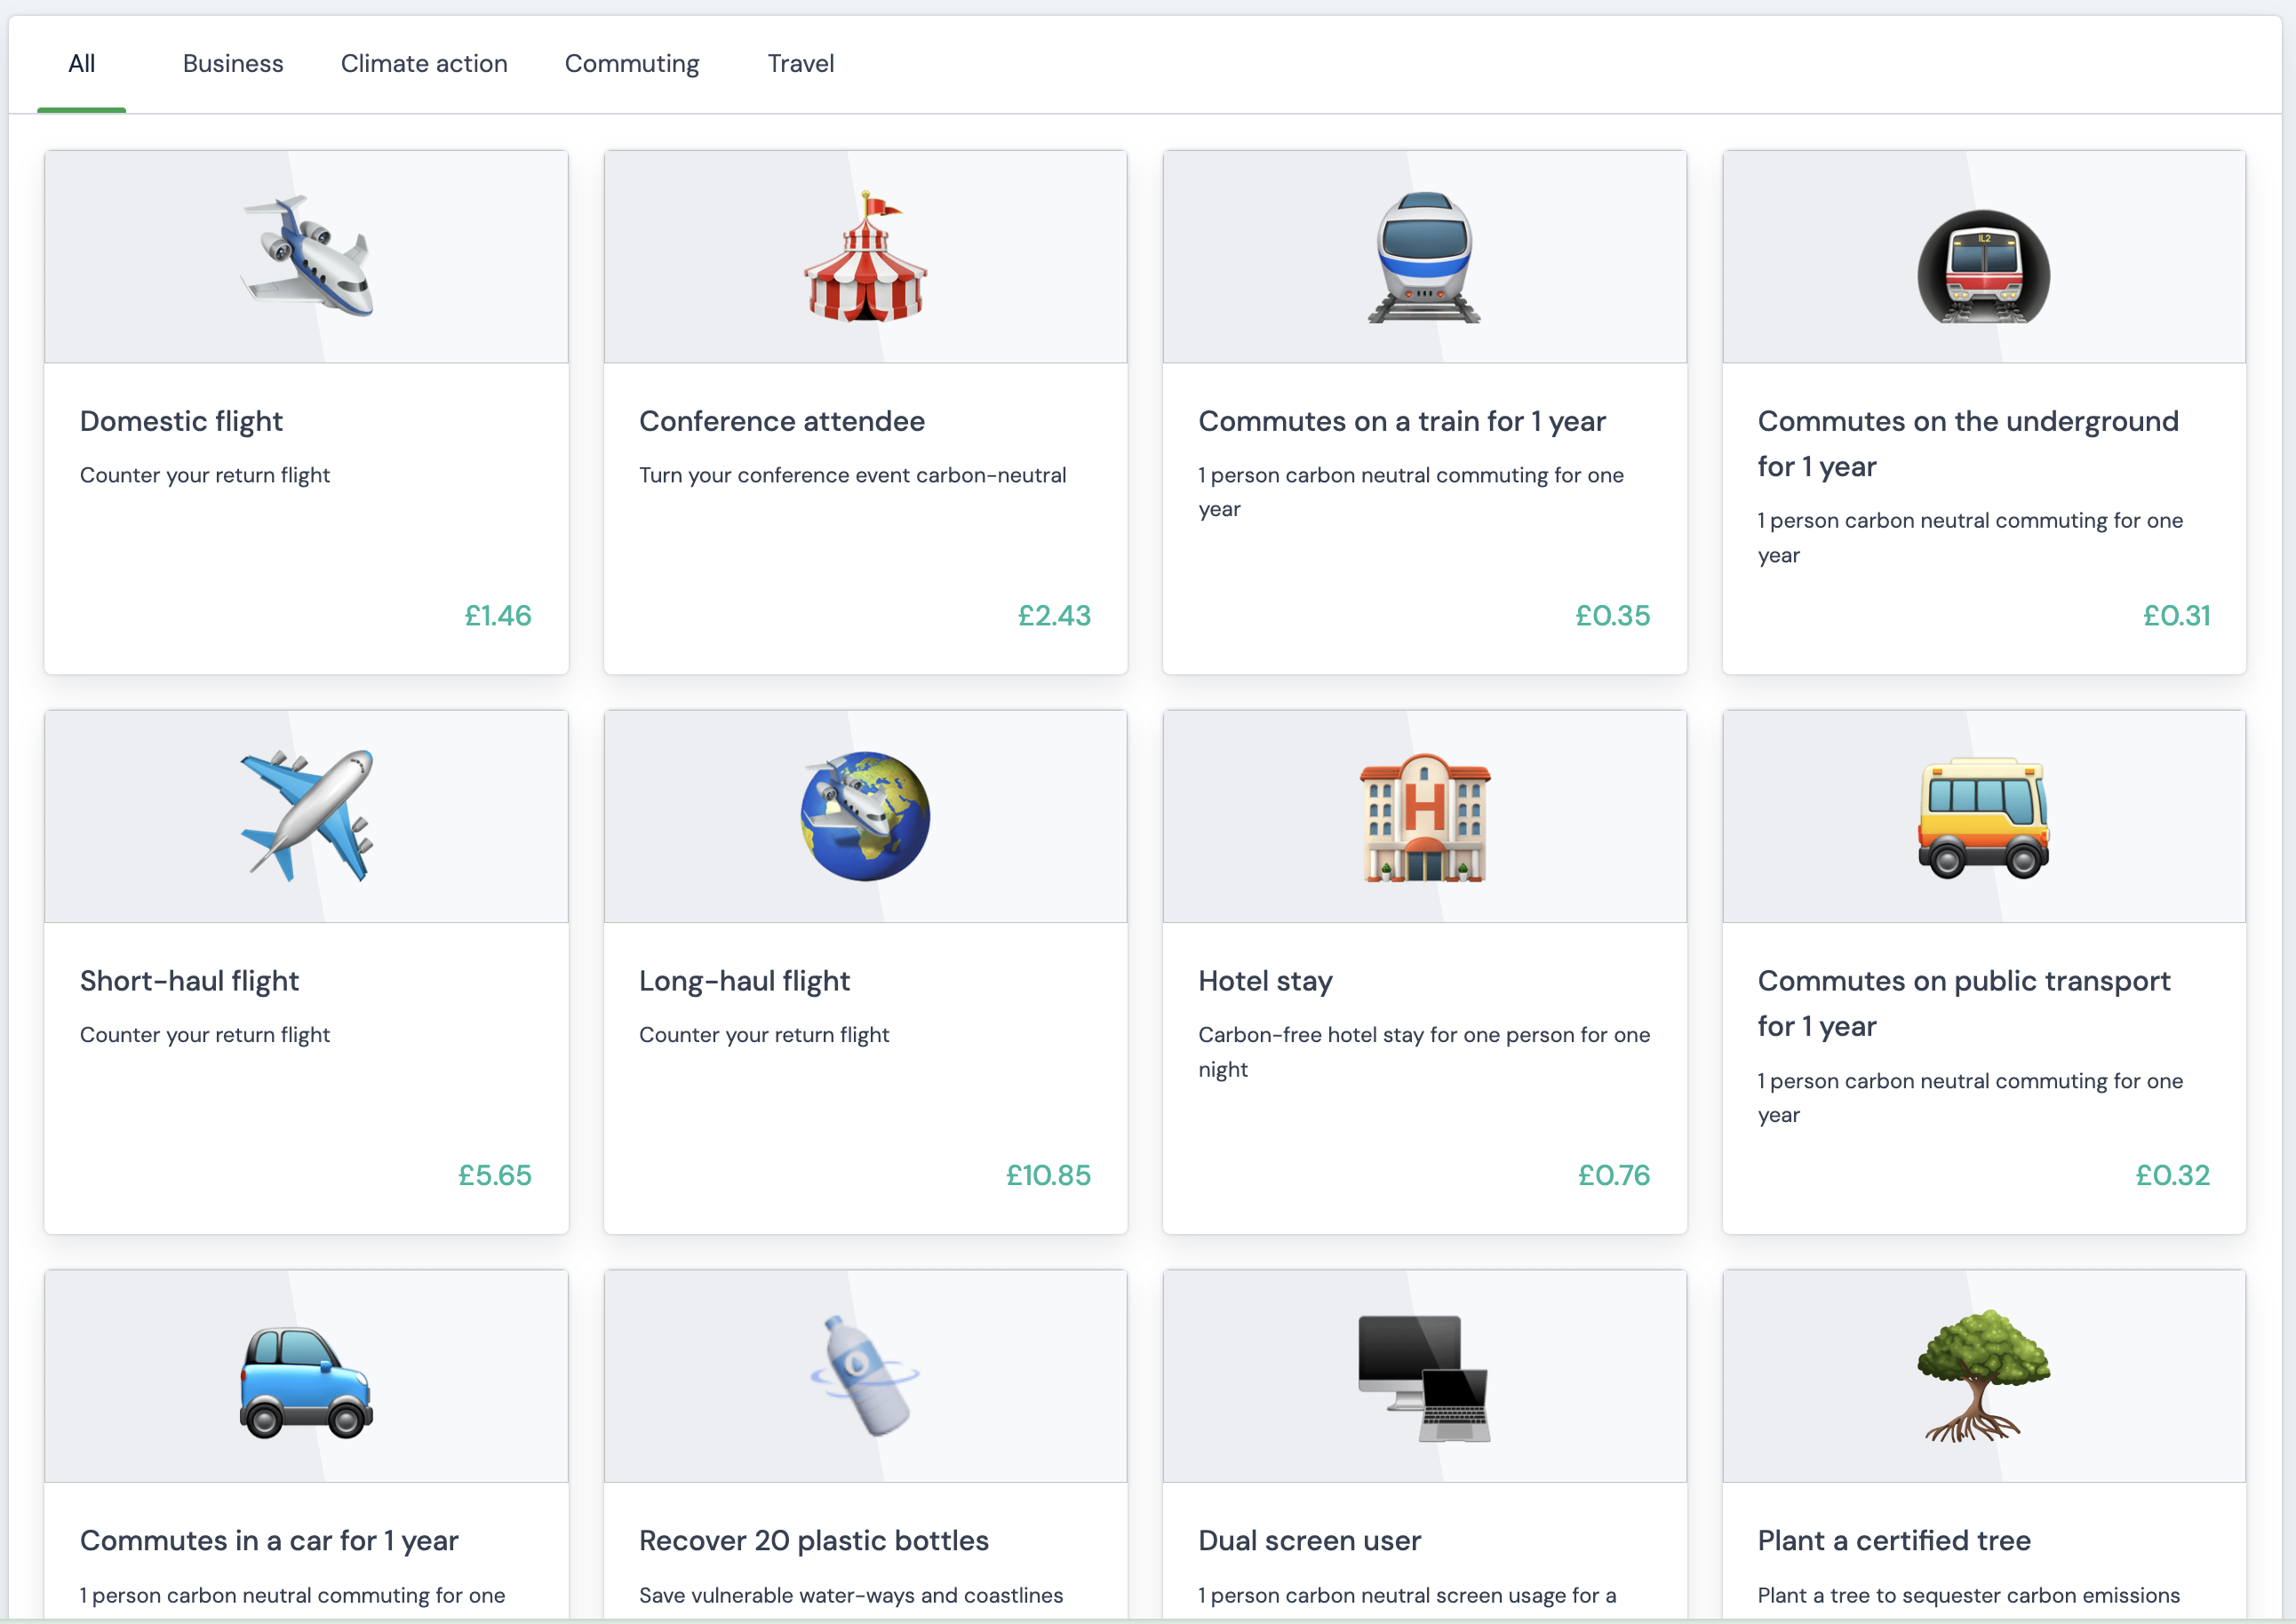Image resolution: width=2296 pixels, height=1624 pixels.
Task: Select the All tab
Action: [82, 64]
